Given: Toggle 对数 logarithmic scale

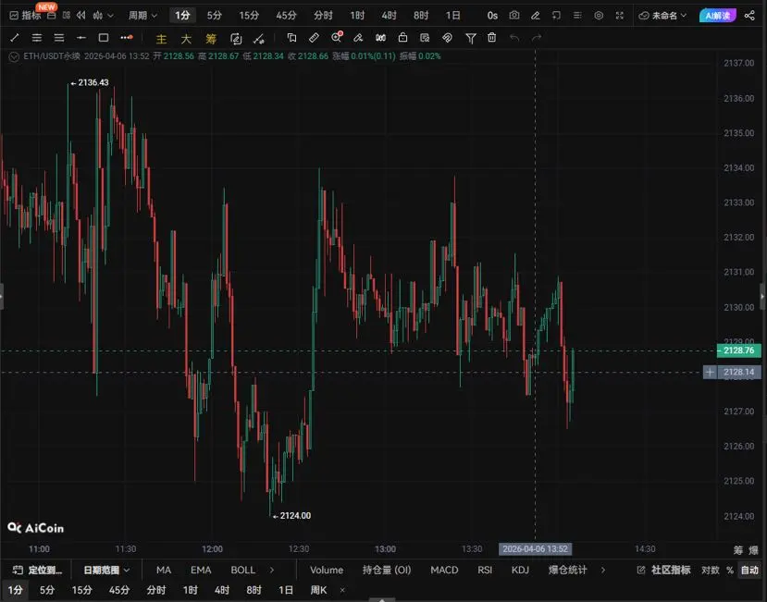Looking at the screenshot, I should [711, 570].
